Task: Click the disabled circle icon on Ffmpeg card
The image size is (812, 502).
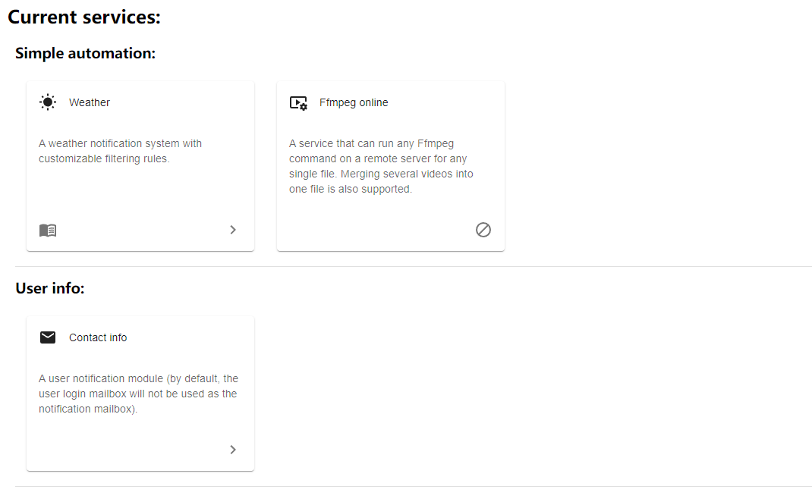Action: 483,230
